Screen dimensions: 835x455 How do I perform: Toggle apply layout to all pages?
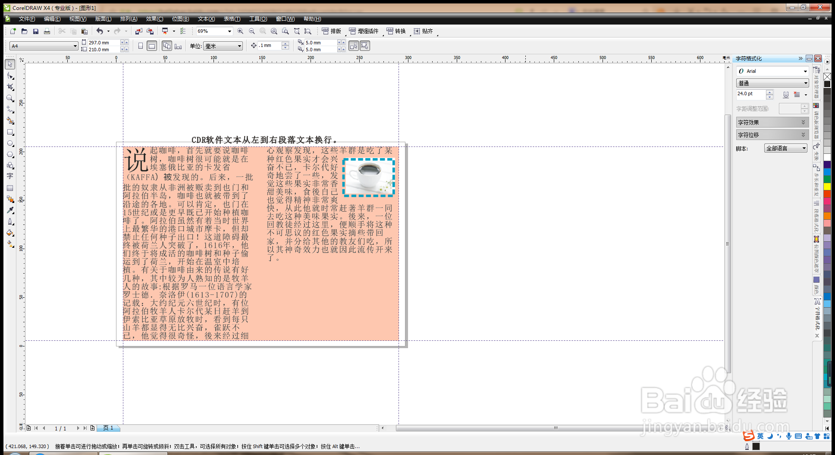pyautogui.click(x=167, y=46)
